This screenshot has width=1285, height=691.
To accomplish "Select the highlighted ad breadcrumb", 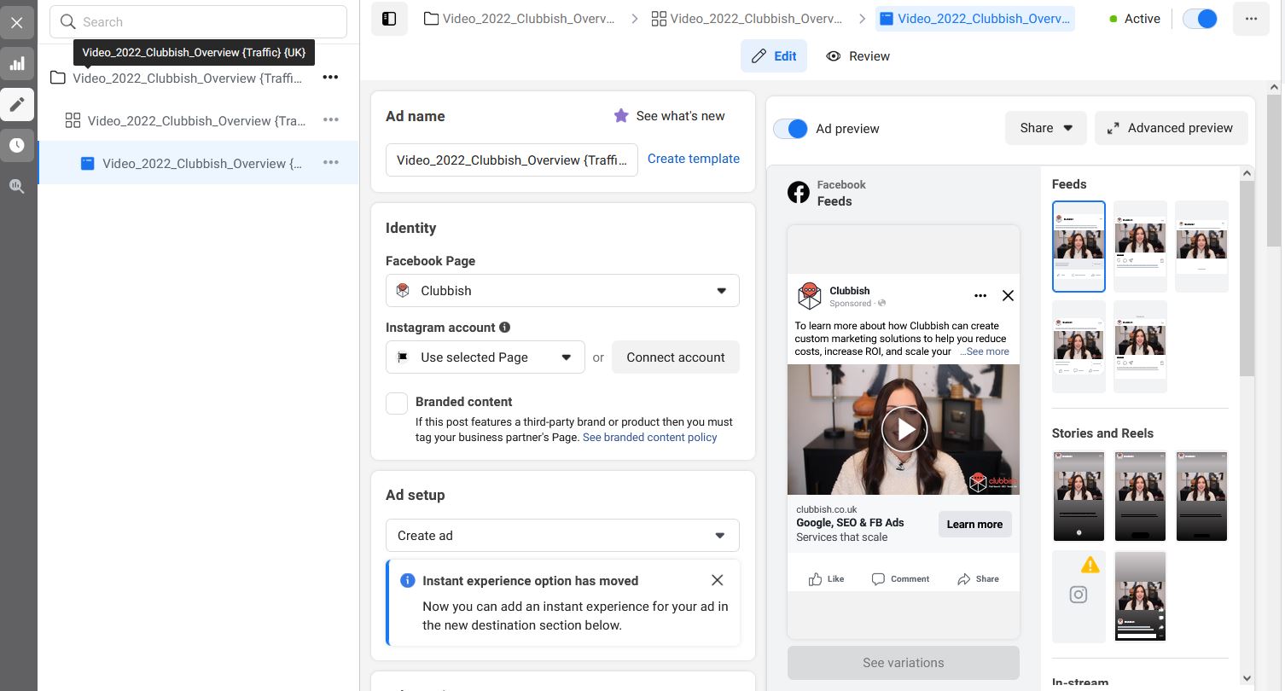I will (975, 19).
